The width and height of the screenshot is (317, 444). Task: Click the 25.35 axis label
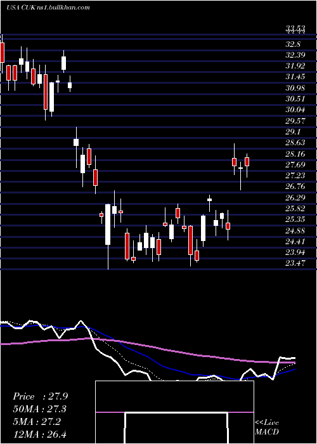coord(295,219)
